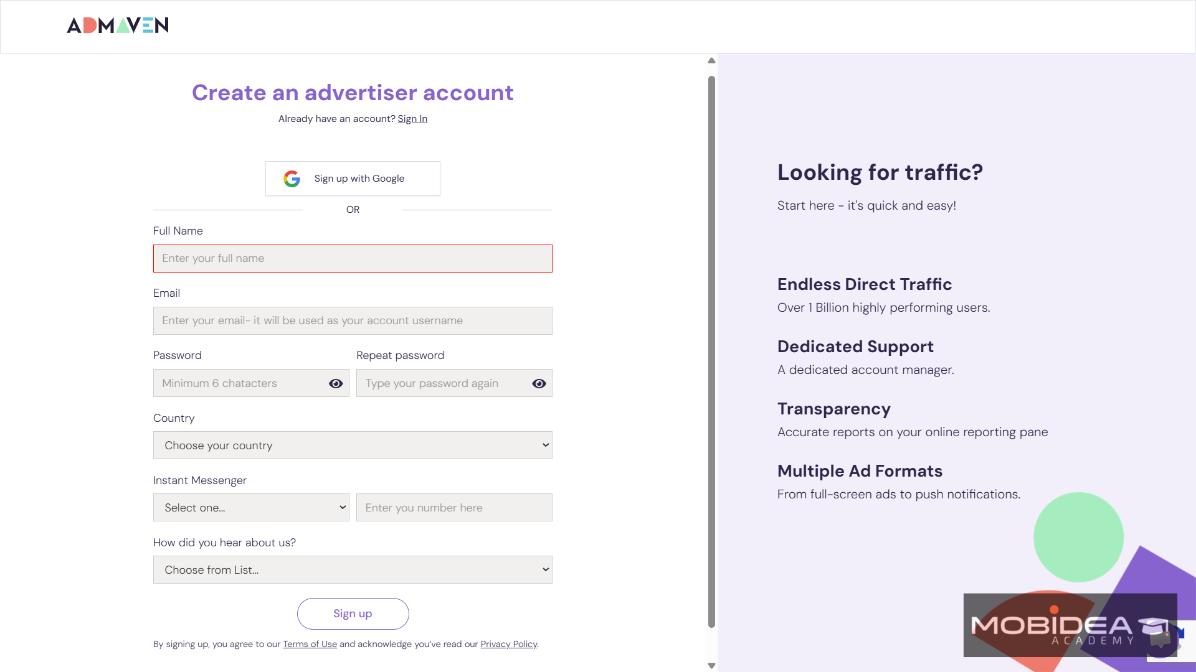Viewport: 1196px width, 672px height.
Task: Show the Password field characters
Action: [336, 383]
